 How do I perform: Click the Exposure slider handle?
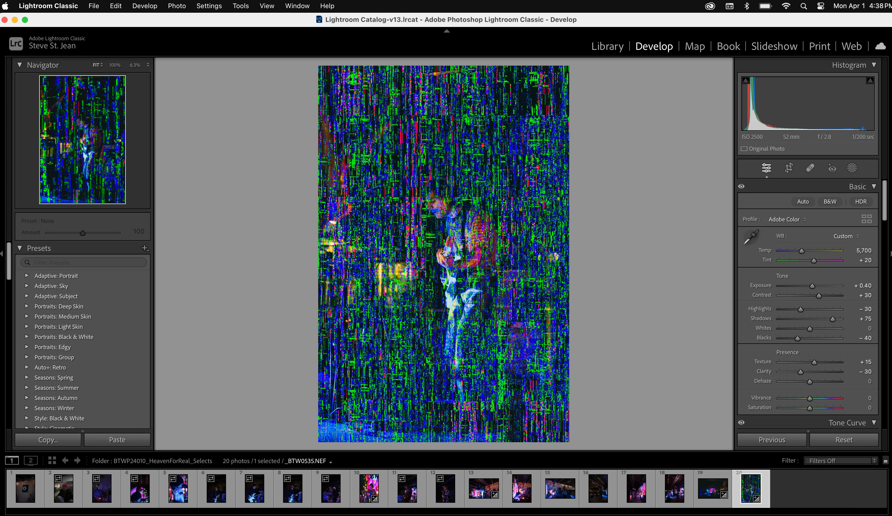[x=812, y=286]
